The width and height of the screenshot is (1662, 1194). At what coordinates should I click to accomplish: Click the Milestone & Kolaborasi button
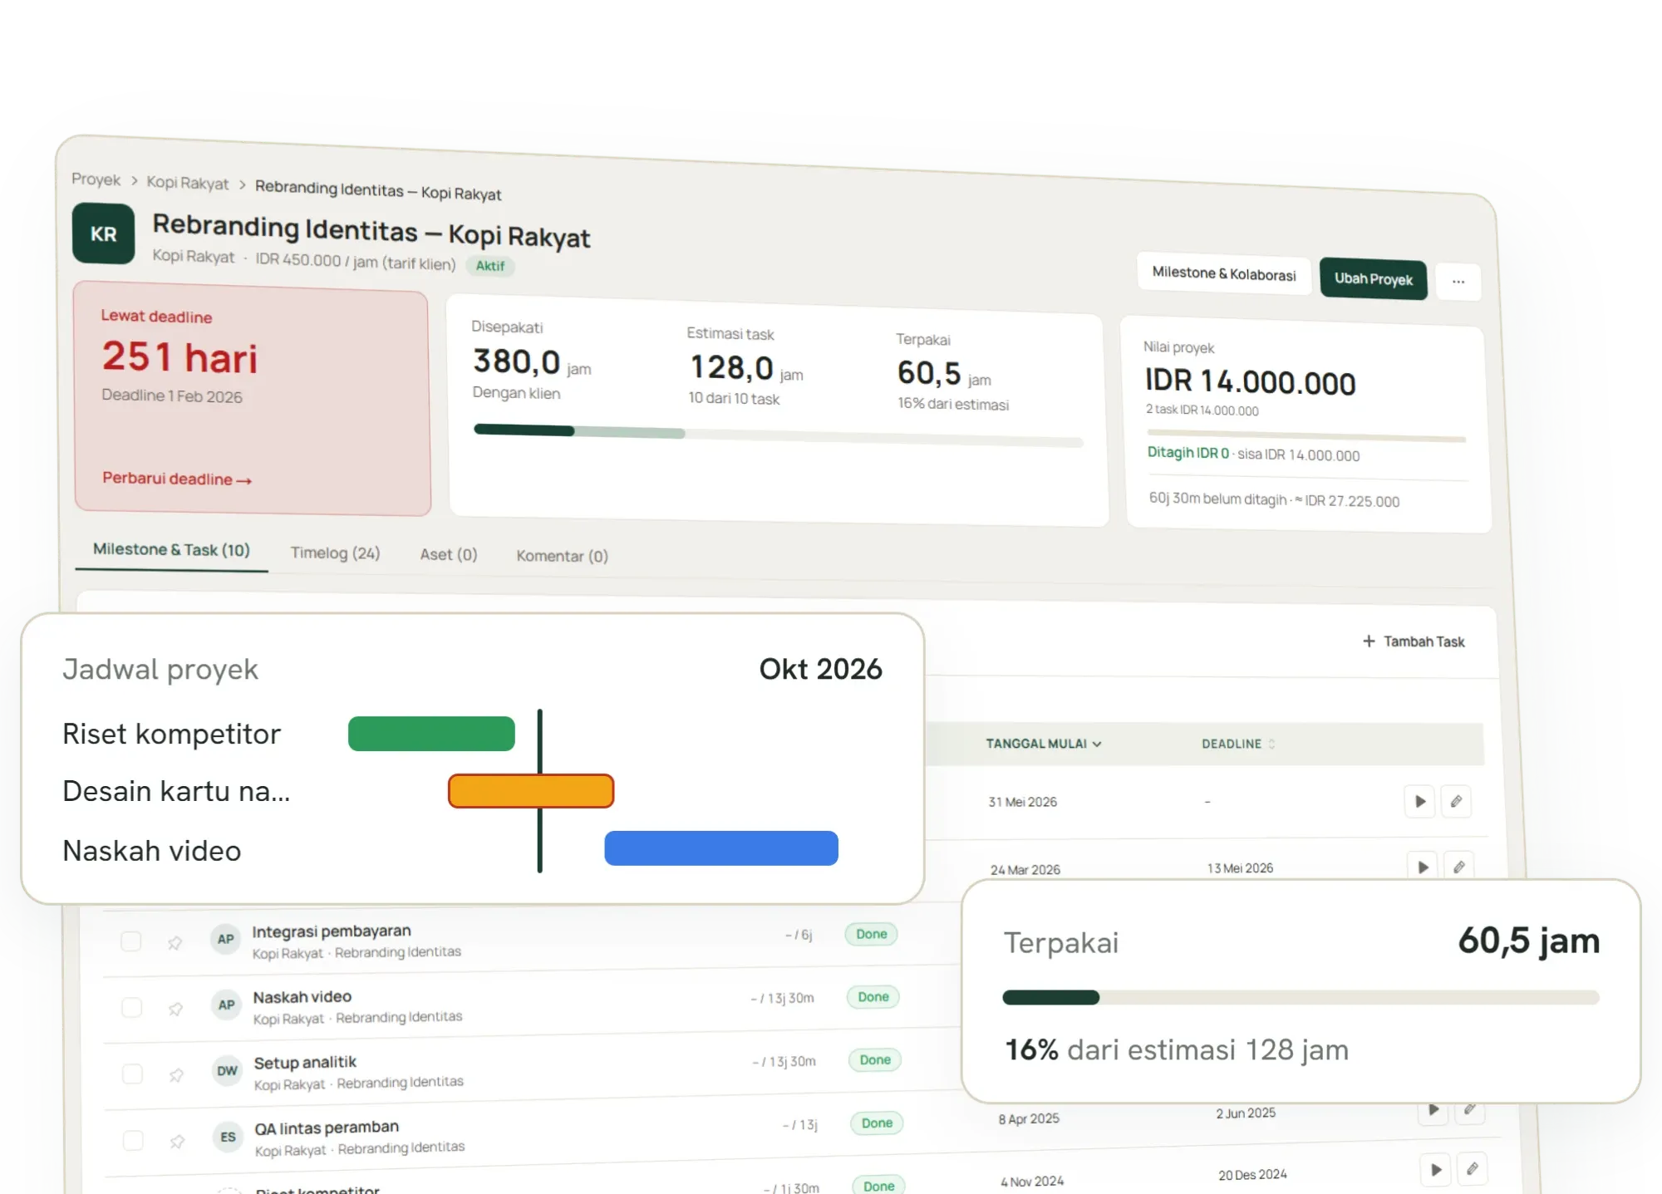[x=1224, y=273]
